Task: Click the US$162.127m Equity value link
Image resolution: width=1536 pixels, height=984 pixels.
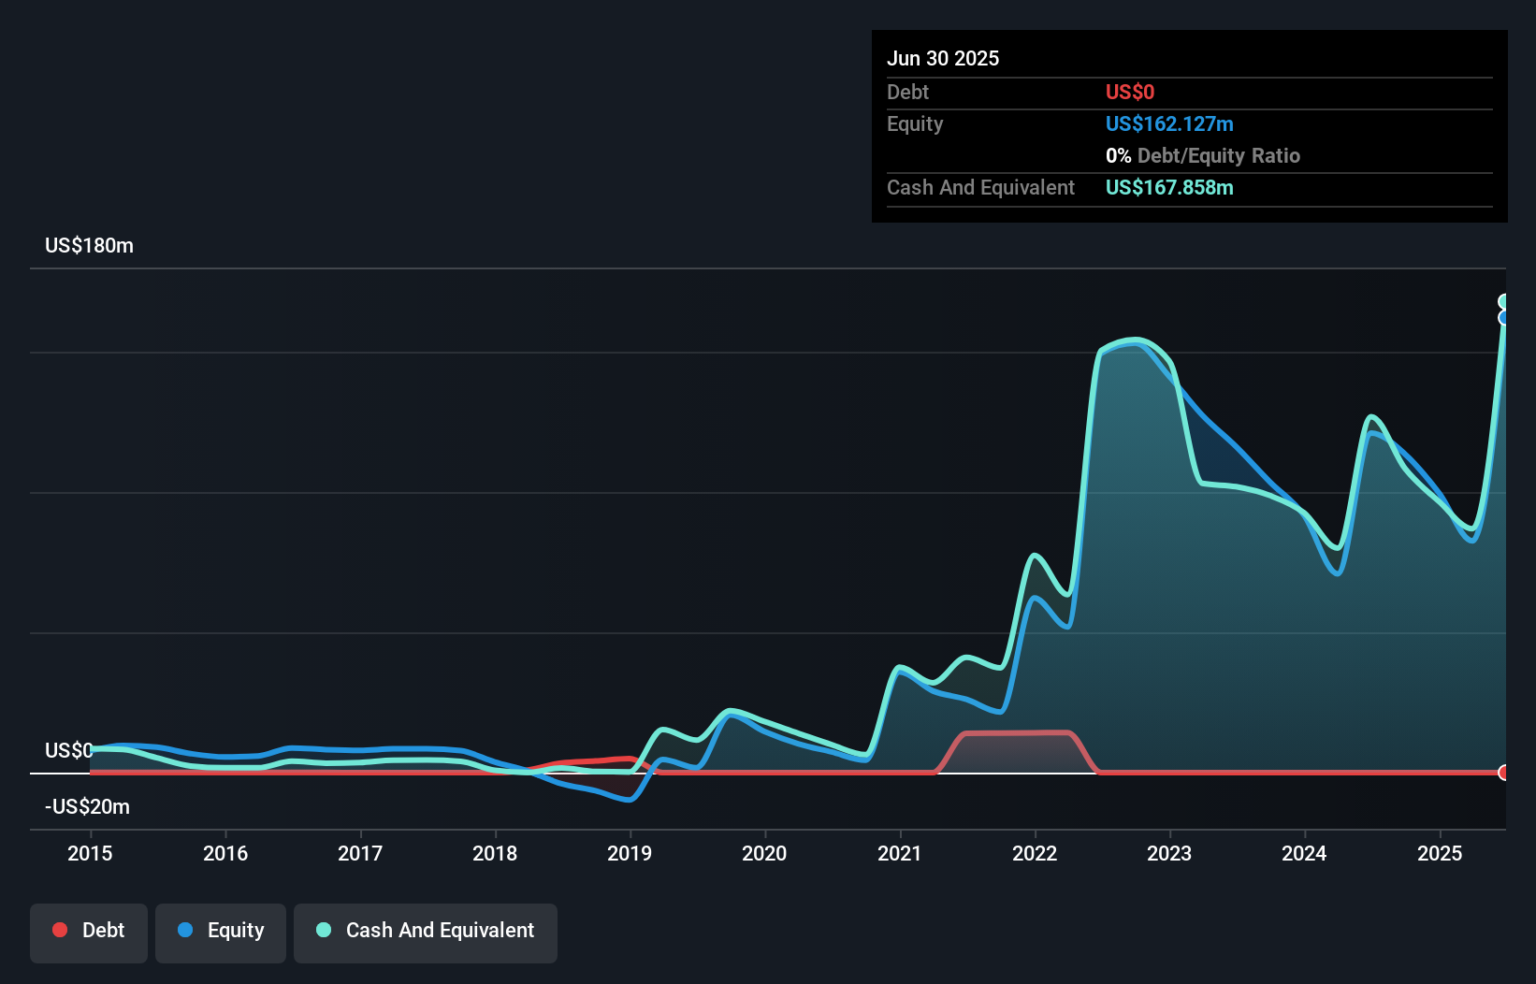Action: pos(1168,123)
